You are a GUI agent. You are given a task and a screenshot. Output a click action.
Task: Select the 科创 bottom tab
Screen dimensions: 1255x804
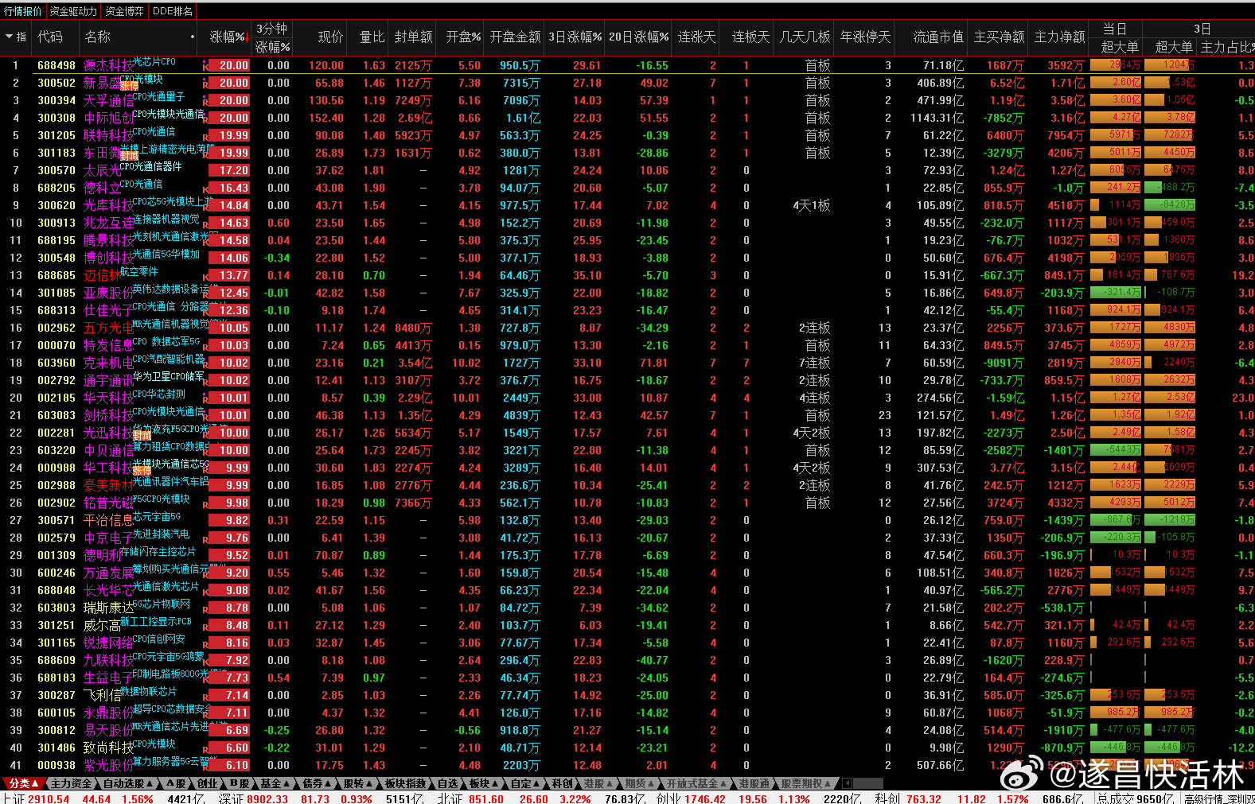562,783
